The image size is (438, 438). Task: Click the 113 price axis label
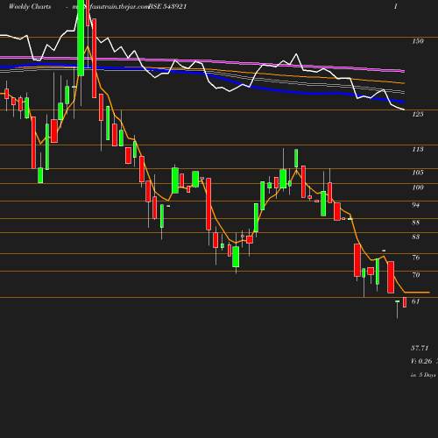click(418, 149)
